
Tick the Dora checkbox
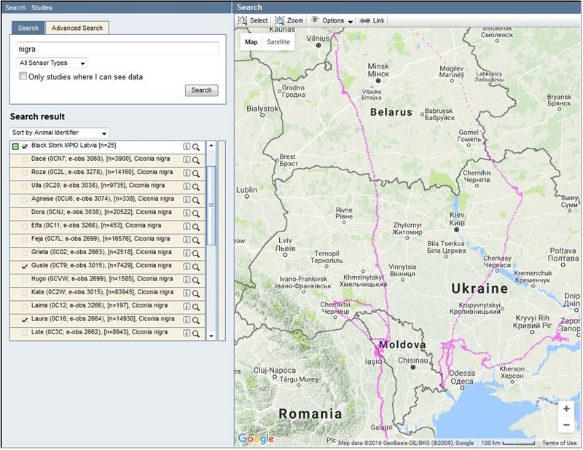(x=25, y=213)
